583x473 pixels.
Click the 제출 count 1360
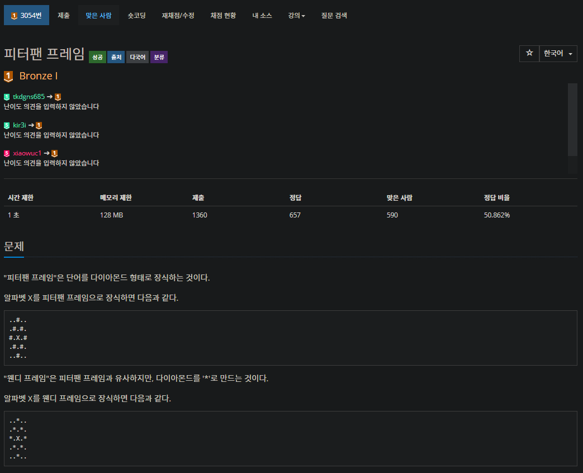coord(200,215)
